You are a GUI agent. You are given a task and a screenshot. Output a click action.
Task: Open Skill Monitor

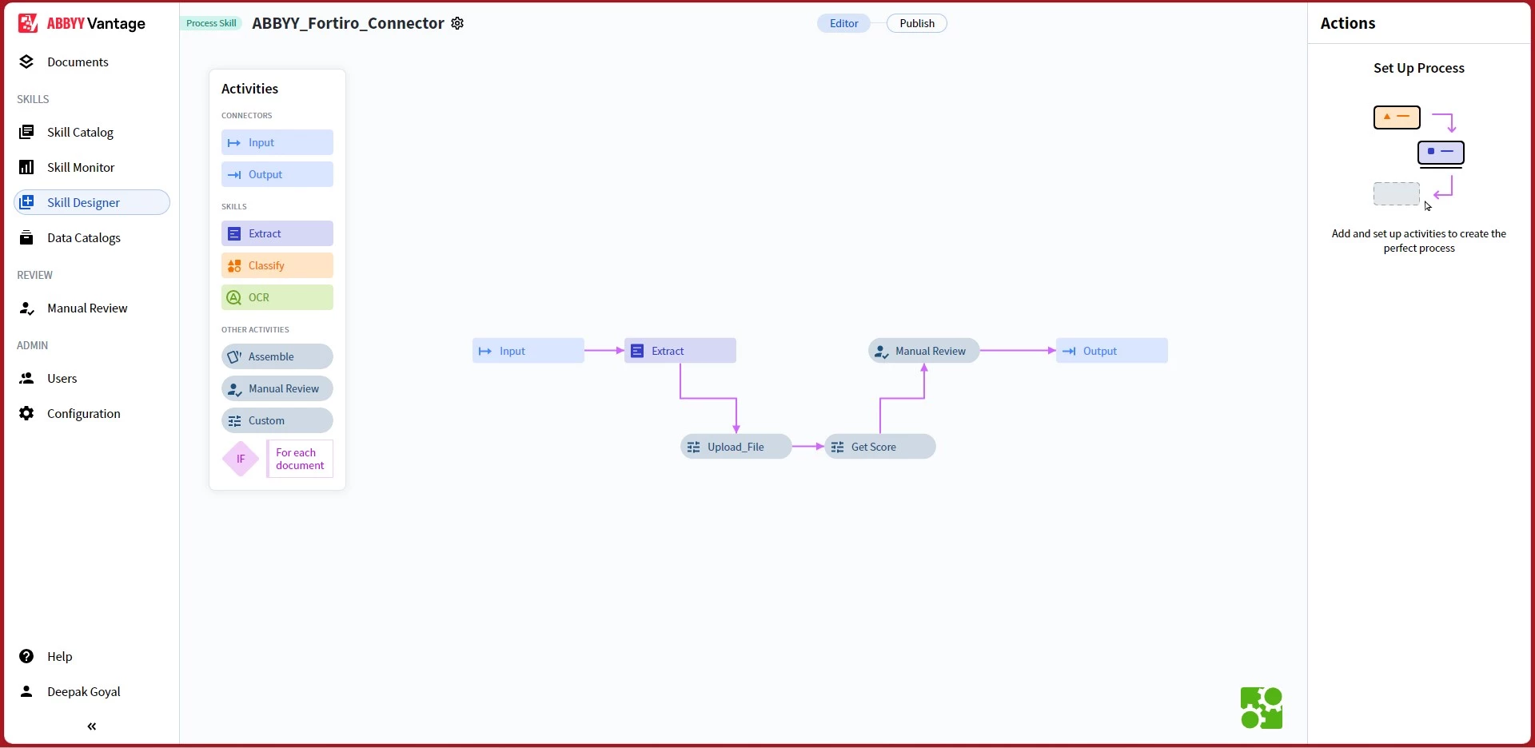(81, 168)
